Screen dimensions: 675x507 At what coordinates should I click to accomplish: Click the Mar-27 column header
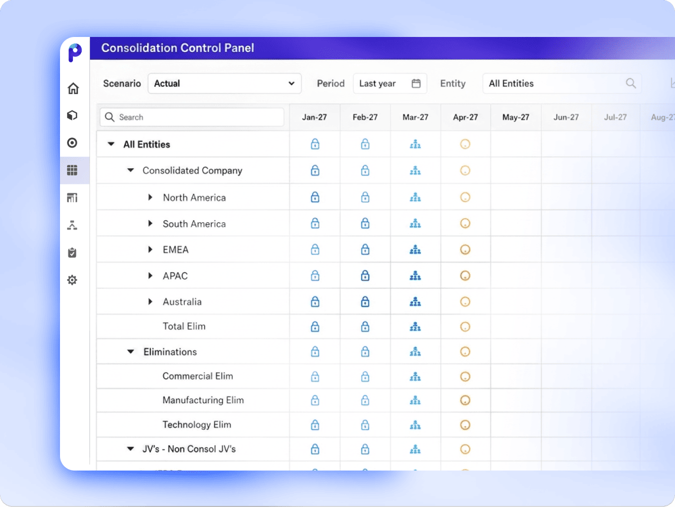[x=415, y=117]
